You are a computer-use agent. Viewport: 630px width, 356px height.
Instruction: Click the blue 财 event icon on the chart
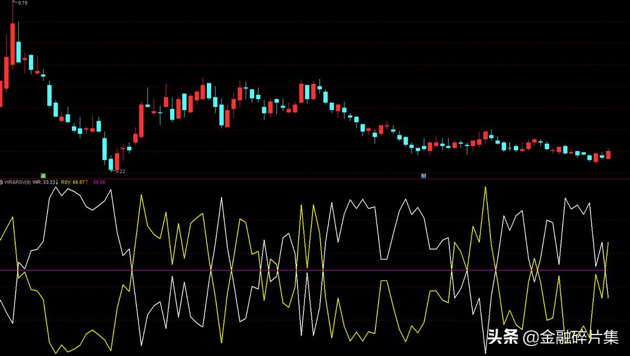(423, 176)
